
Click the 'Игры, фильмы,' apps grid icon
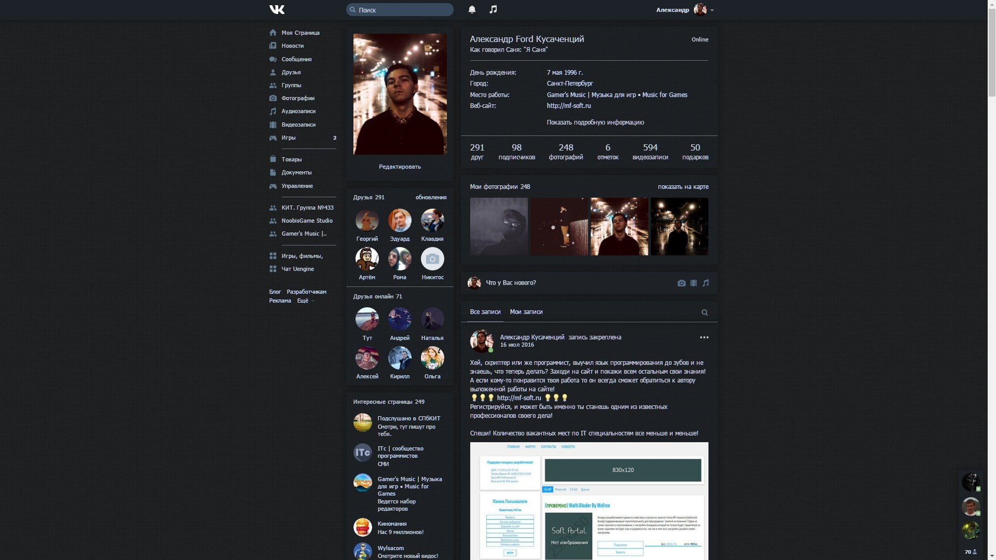click(273, 256)
